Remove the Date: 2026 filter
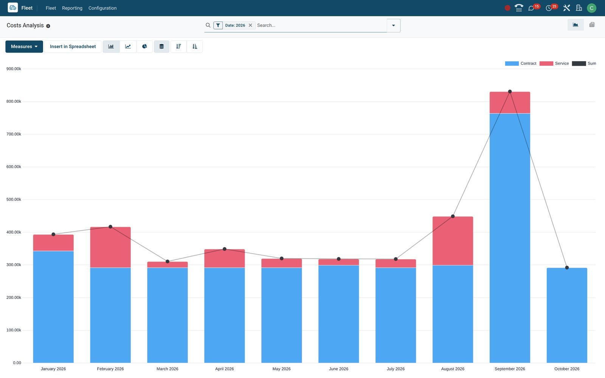Viewport: 605px width, 378px height. click(250, 25)
